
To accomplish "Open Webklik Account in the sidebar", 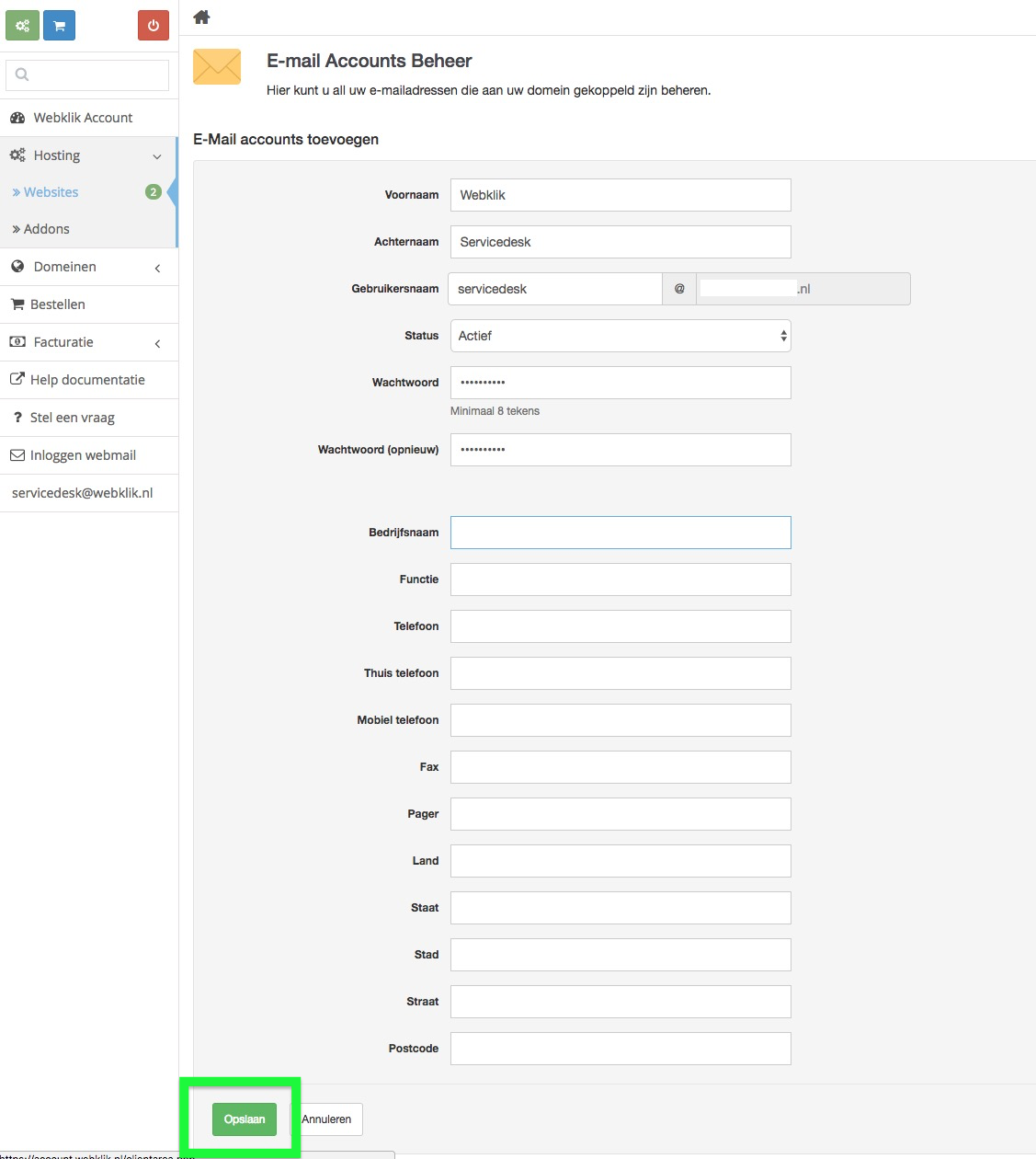I will coord(83,118).
